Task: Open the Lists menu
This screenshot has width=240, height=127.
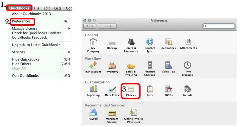Action: (58, 8)
